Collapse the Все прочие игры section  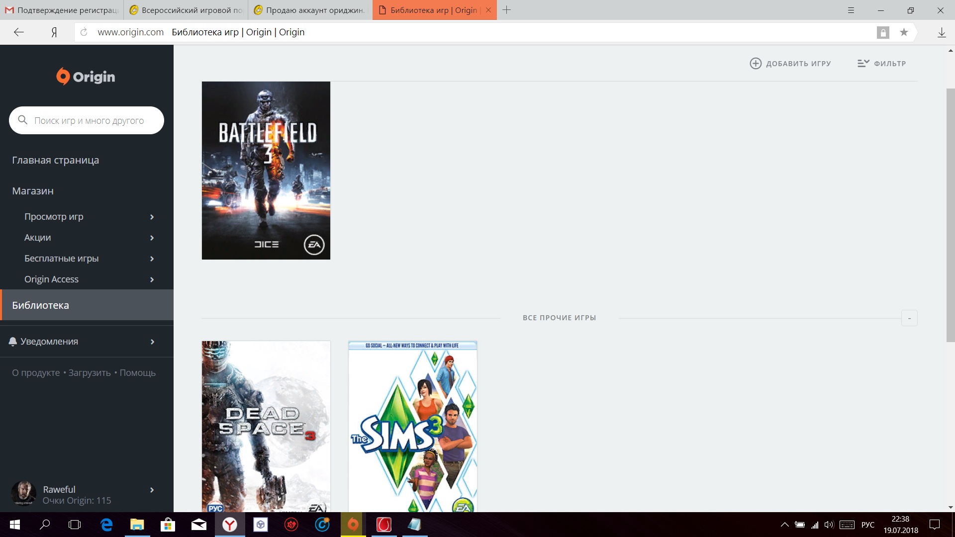(x=909, y=318)
